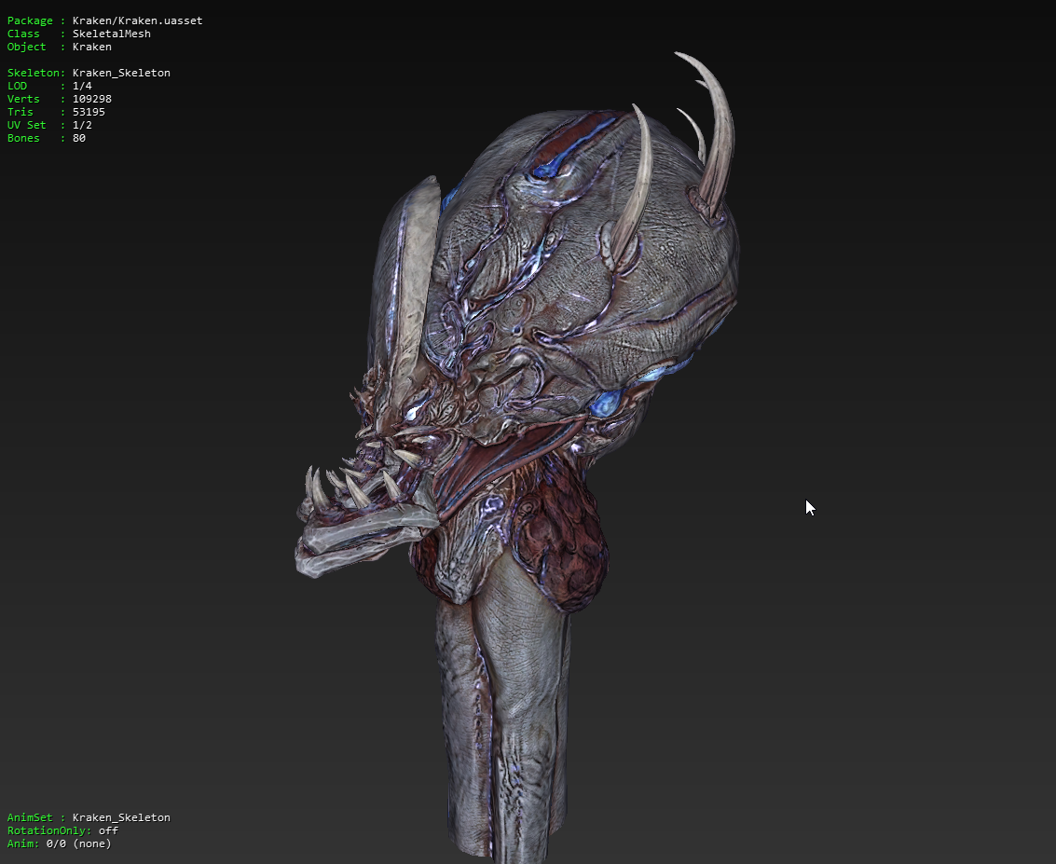Click the Anim 0/0 (none) indicator
This screenshot has height=864, width=1056.
click(x=78, y=843)
